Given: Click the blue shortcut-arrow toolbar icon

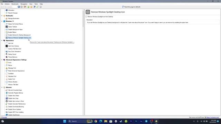Looking at the screenshot, I should click(35, 7).
